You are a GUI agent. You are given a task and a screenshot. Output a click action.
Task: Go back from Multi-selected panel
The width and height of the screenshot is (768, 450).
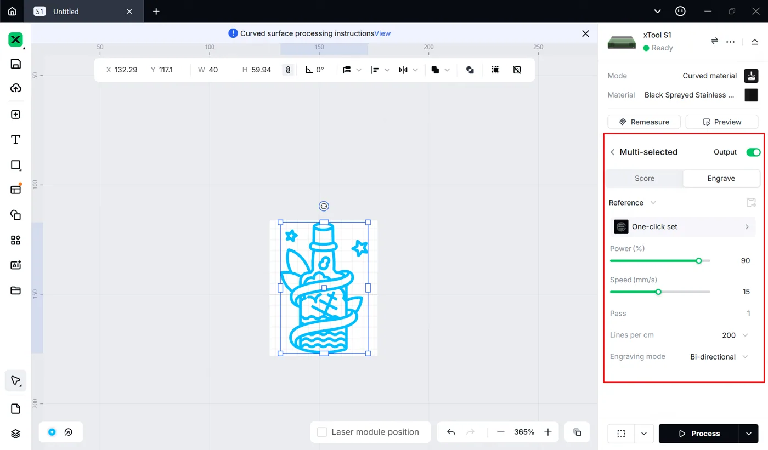point(613,152)
